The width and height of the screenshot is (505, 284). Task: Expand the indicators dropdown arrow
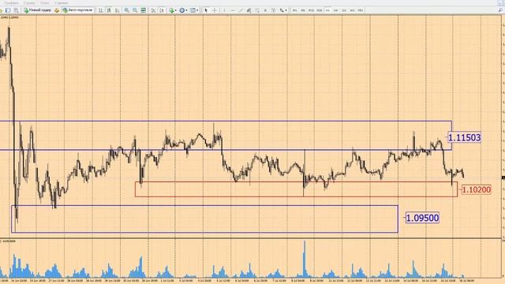(x=176, y=10)
